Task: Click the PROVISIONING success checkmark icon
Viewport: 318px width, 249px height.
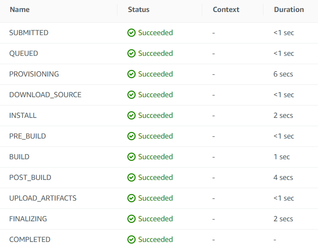Action: (x=132, y=74)
